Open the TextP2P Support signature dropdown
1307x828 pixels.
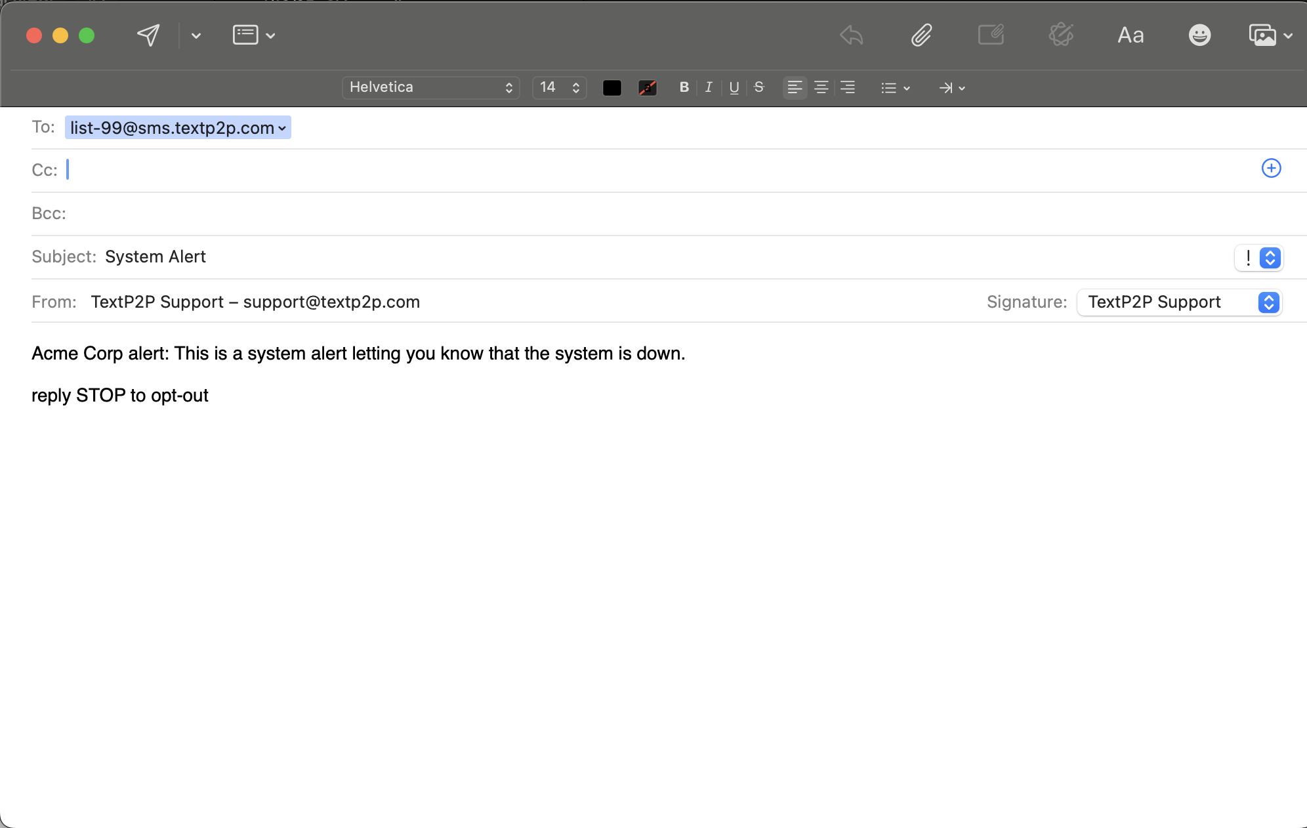pyautogui.click(x=1179, y=302)
